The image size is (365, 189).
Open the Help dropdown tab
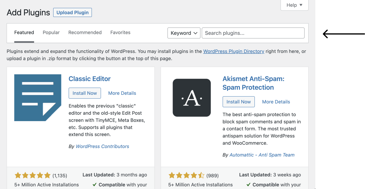pyautogui.click(x=294, y=5)
